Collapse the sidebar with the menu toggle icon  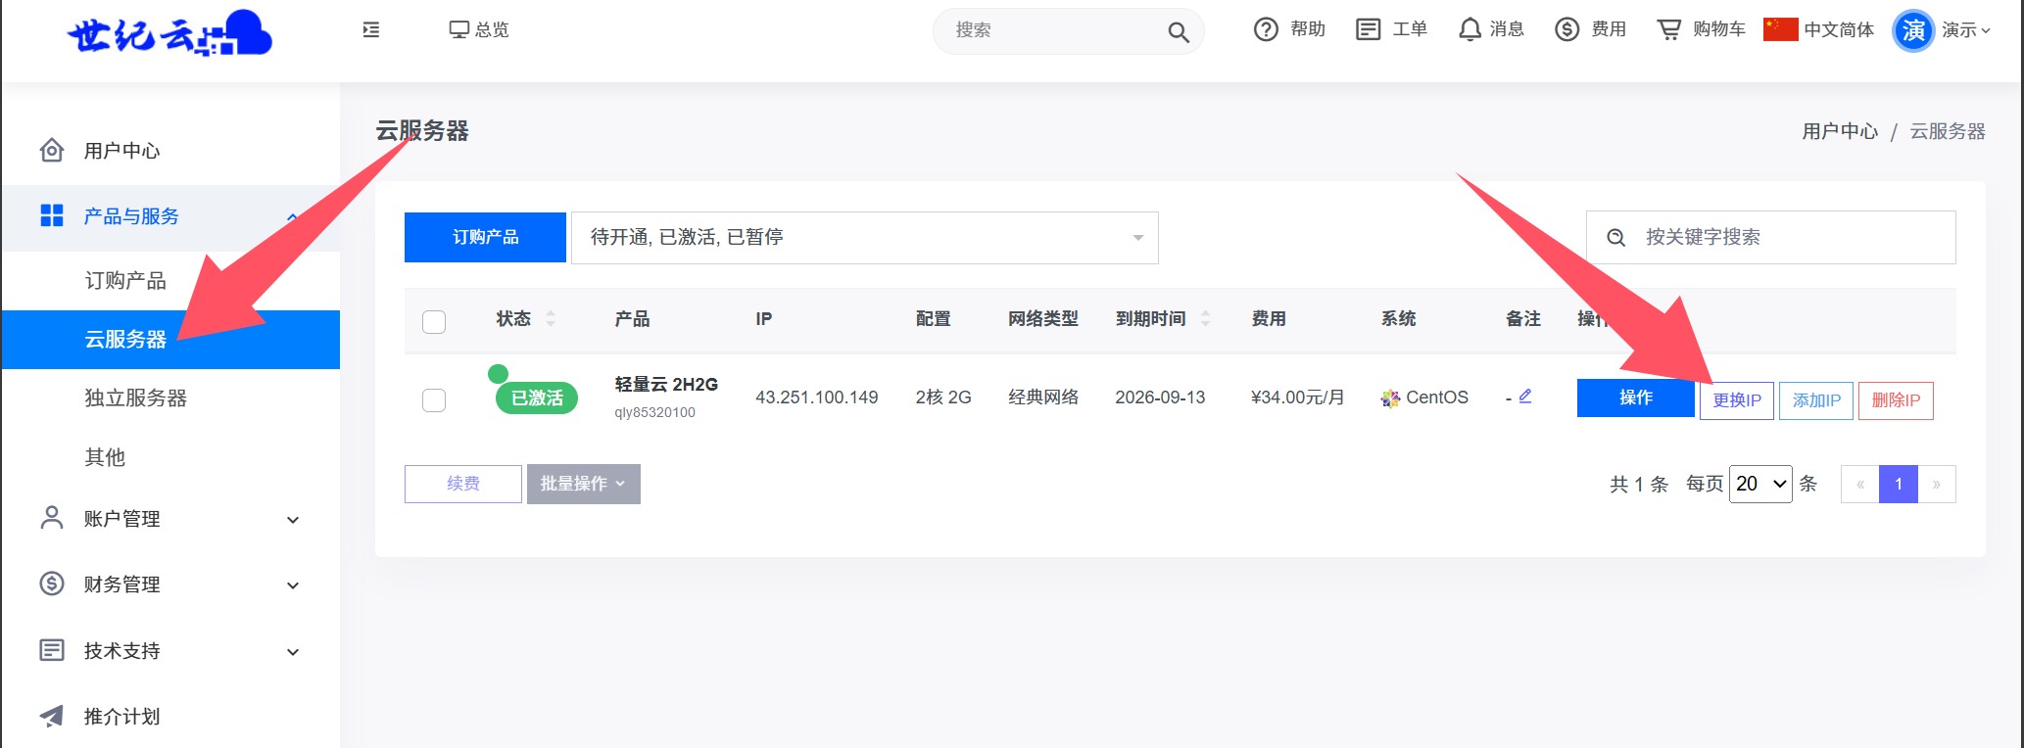click(x=371, y=30)
